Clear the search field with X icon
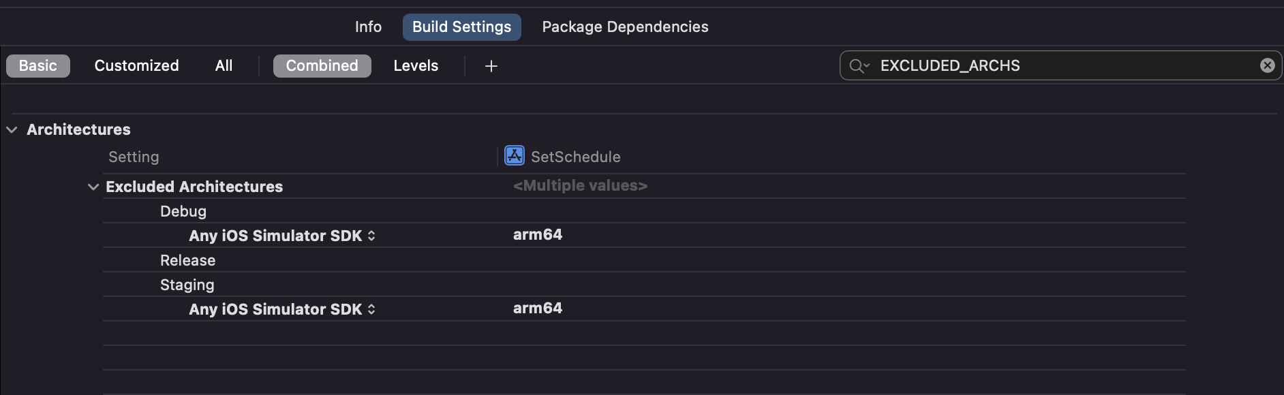Viewport: 1284px width, 395px height. [1267, 65]
